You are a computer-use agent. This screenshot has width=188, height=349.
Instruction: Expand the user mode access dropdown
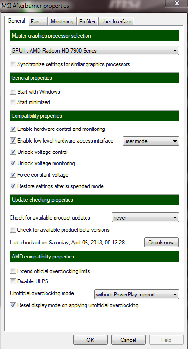pyautogui.click(x=151, y=141)
